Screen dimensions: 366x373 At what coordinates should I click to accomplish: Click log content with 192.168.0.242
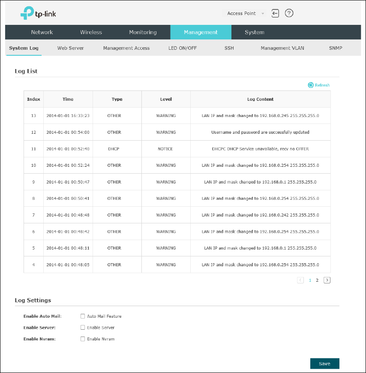pyautogui.click(x=261, y=215)
